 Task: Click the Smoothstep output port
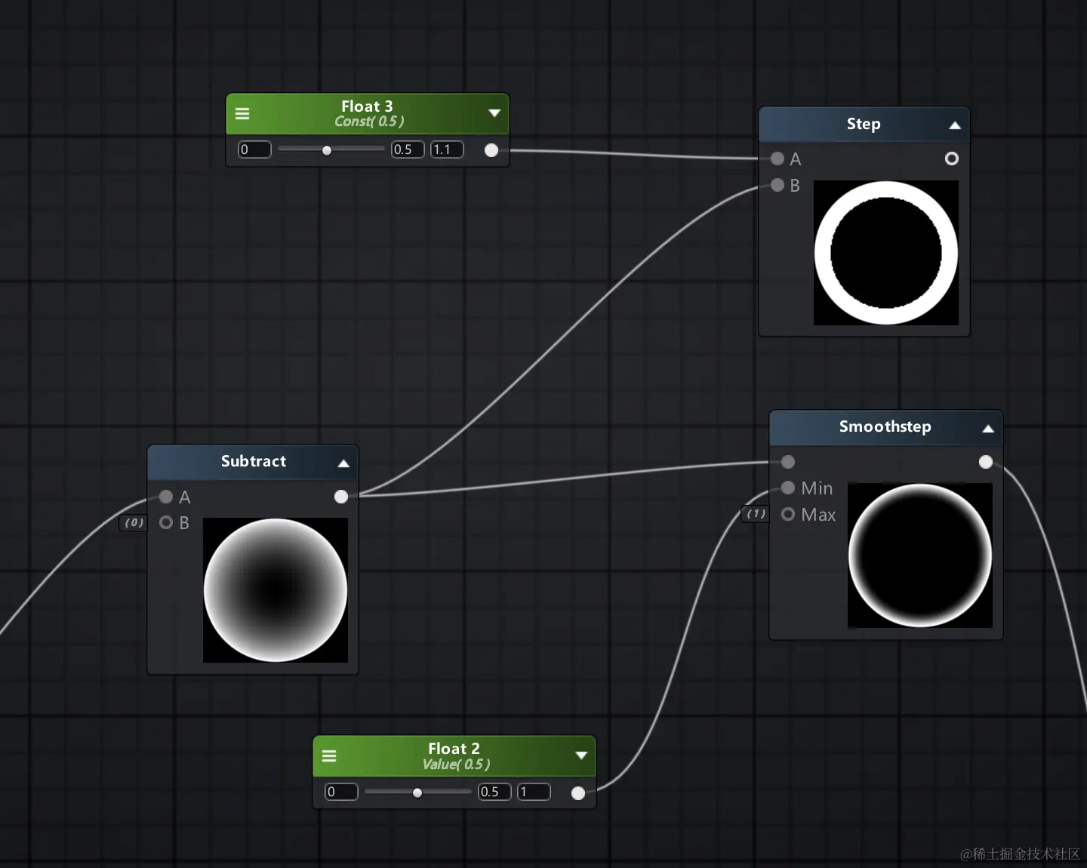986,462
